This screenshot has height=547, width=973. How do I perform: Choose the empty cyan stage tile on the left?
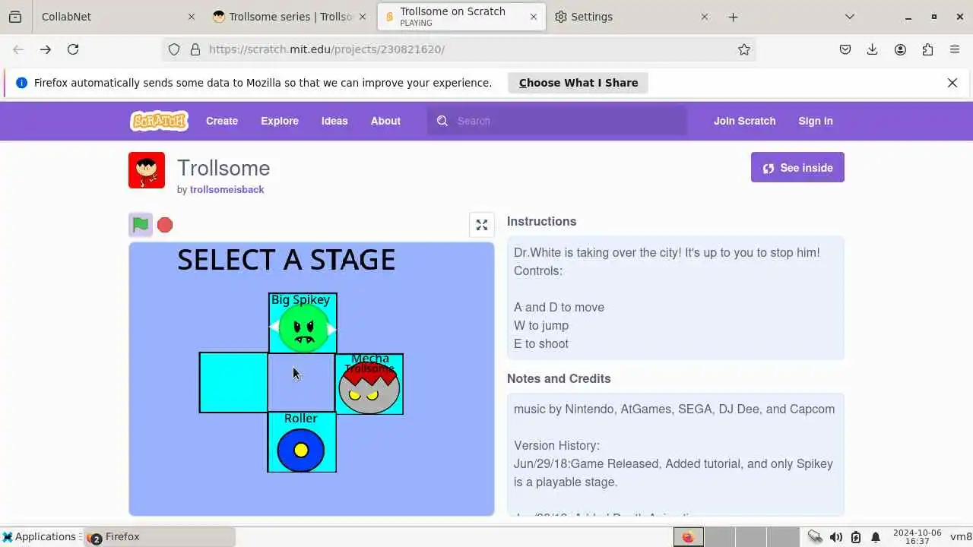pyautogui.click(x=233, y=383)
